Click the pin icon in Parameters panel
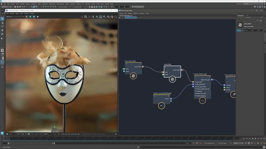The image size is (266, 149). click(x=258, y=21)
